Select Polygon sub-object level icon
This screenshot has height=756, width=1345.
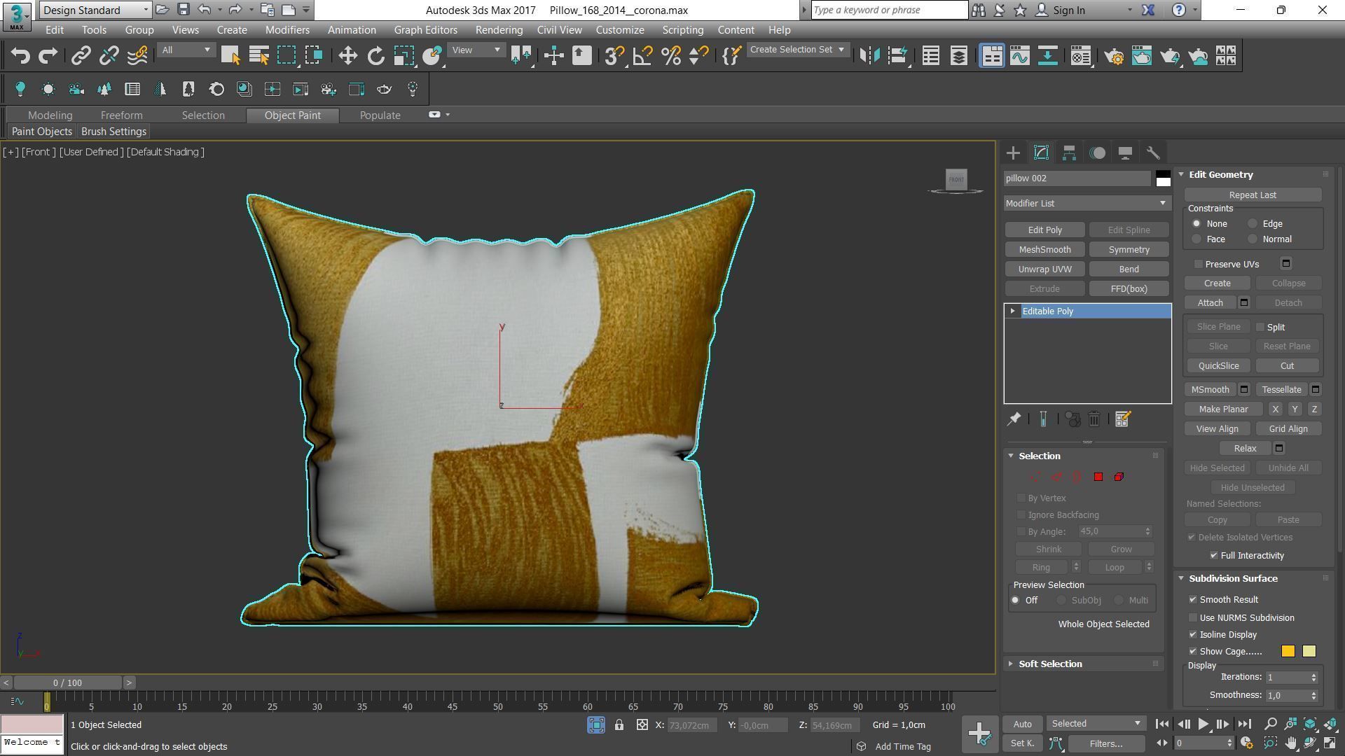point(1098,477)
